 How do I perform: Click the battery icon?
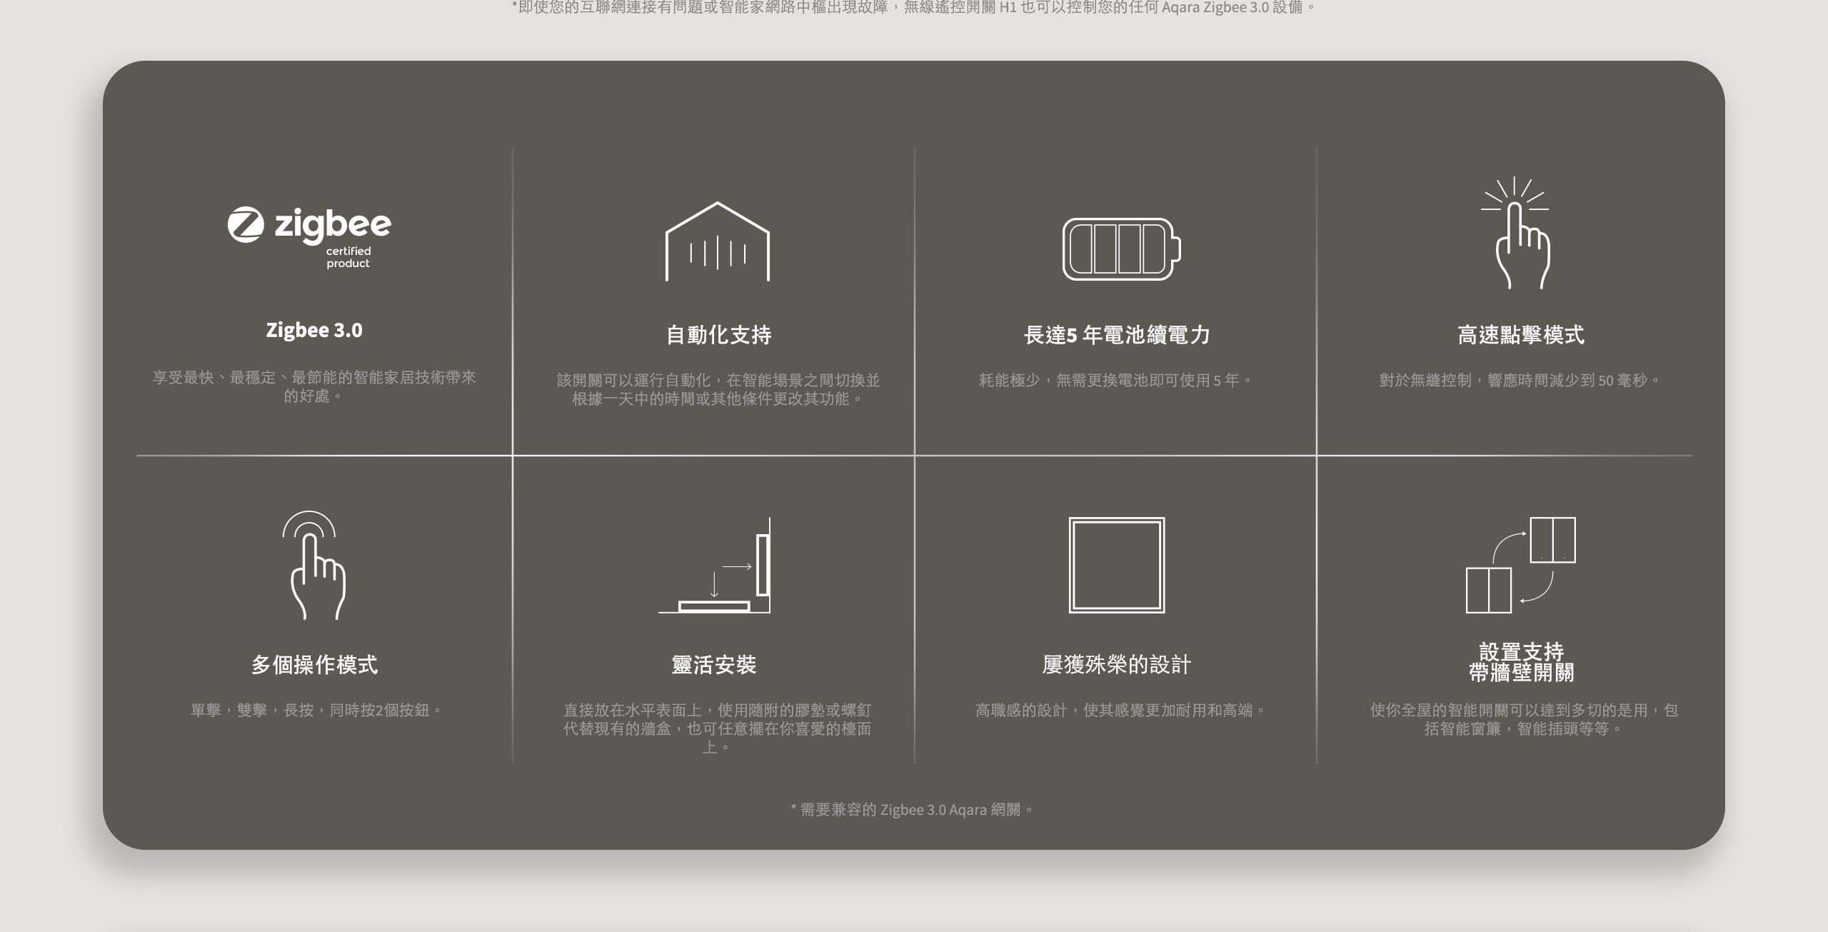(1121, 249)
